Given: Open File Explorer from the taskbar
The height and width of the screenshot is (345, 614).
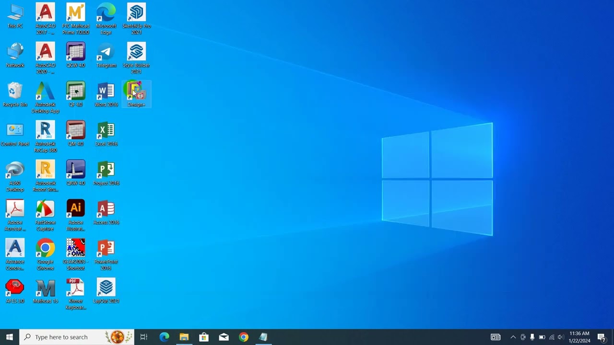Looking at the screenshot, I should coord(184,337).
